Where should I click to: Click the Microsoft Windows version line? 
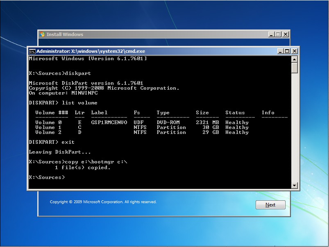(88, 59)
